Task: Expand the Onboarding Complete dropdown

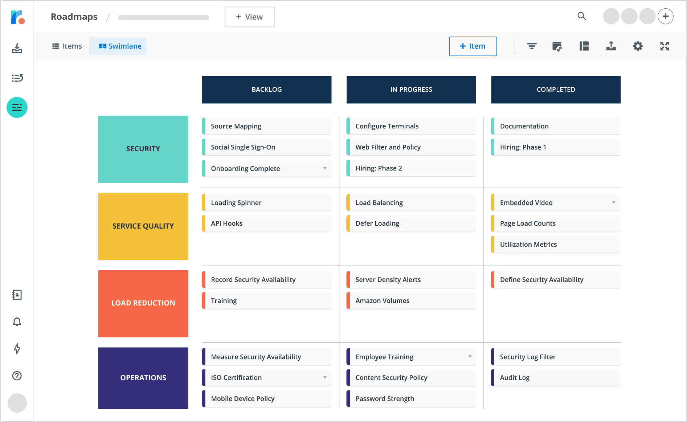Action: (324, 168)
